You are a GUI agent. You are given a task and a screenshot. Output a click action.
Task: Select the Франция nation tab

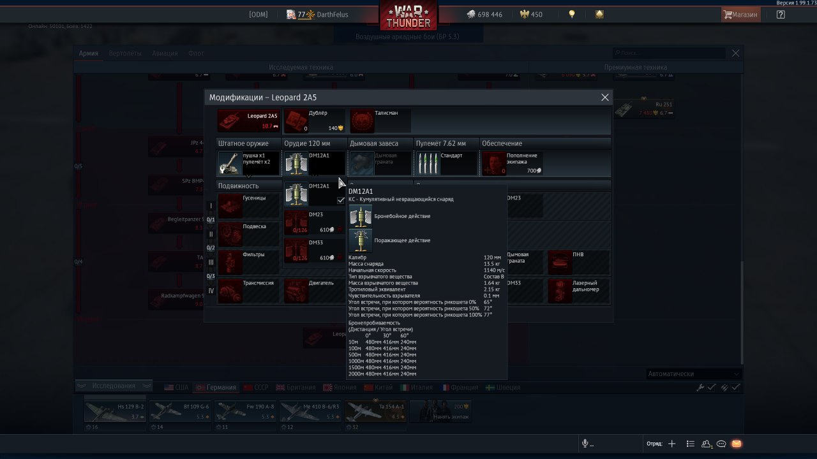459,387
